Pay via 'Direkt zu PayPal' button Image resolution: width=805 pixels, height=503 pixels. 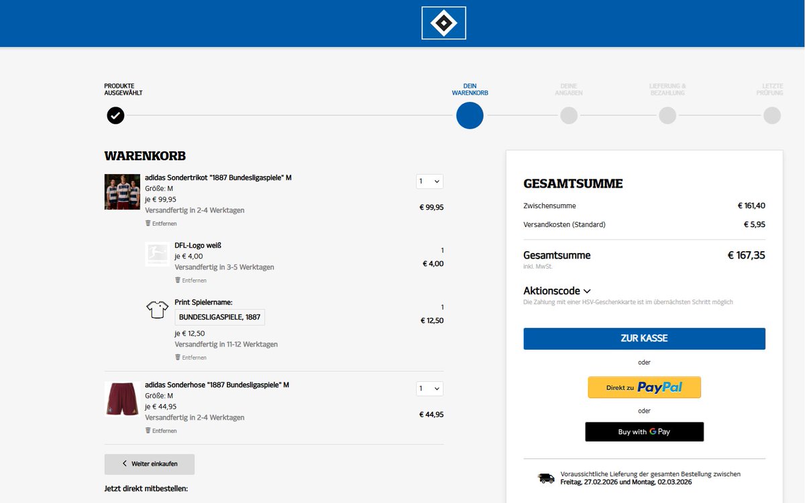click(x=644, y=387)
